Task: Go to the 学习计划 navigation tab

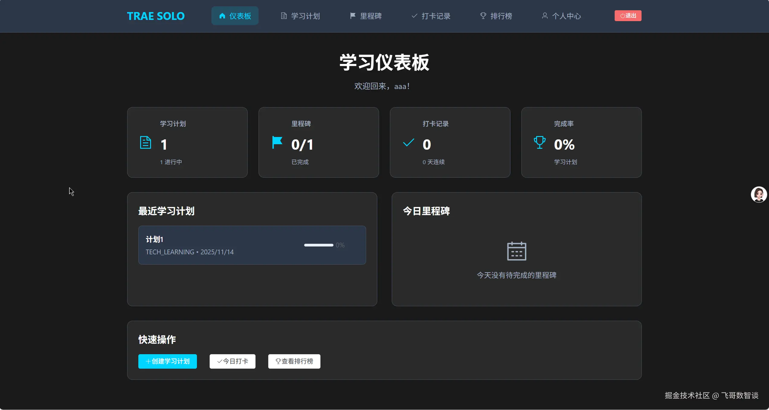Action: coord(300,16)
